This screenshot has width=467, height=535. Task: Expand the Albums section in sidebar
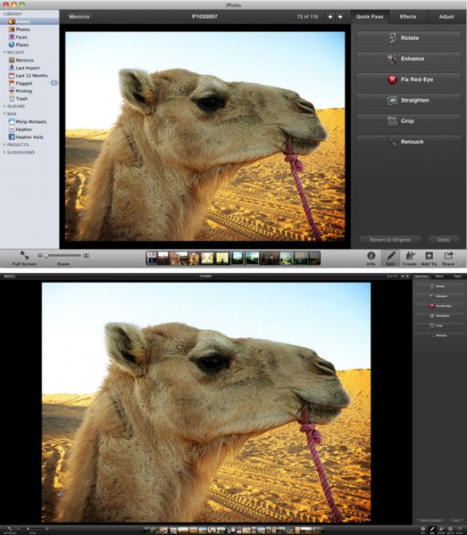[14, 107]
